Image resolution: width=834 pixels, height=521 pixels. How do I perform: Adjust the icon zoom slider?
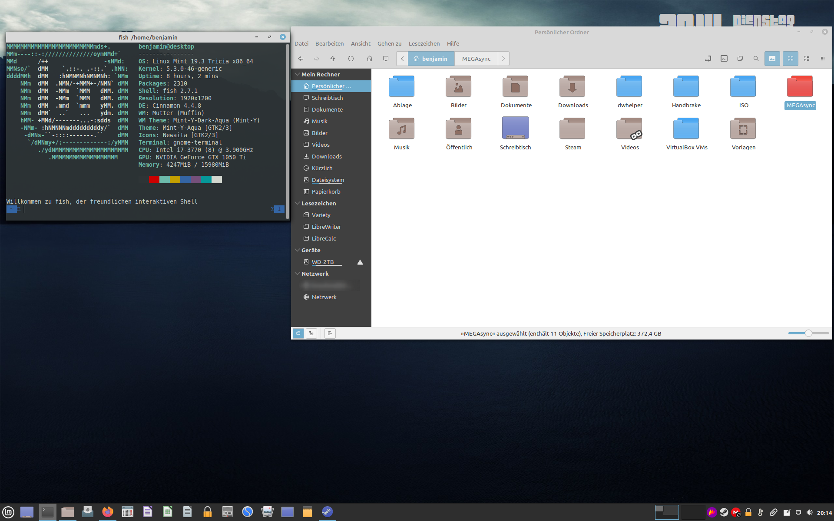(x=808, y=333)
